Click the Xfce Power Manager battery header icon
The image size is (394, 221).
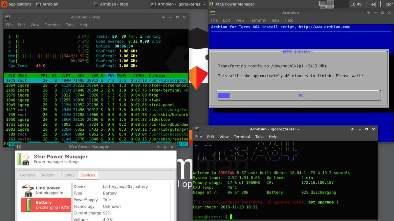(24, 159)
